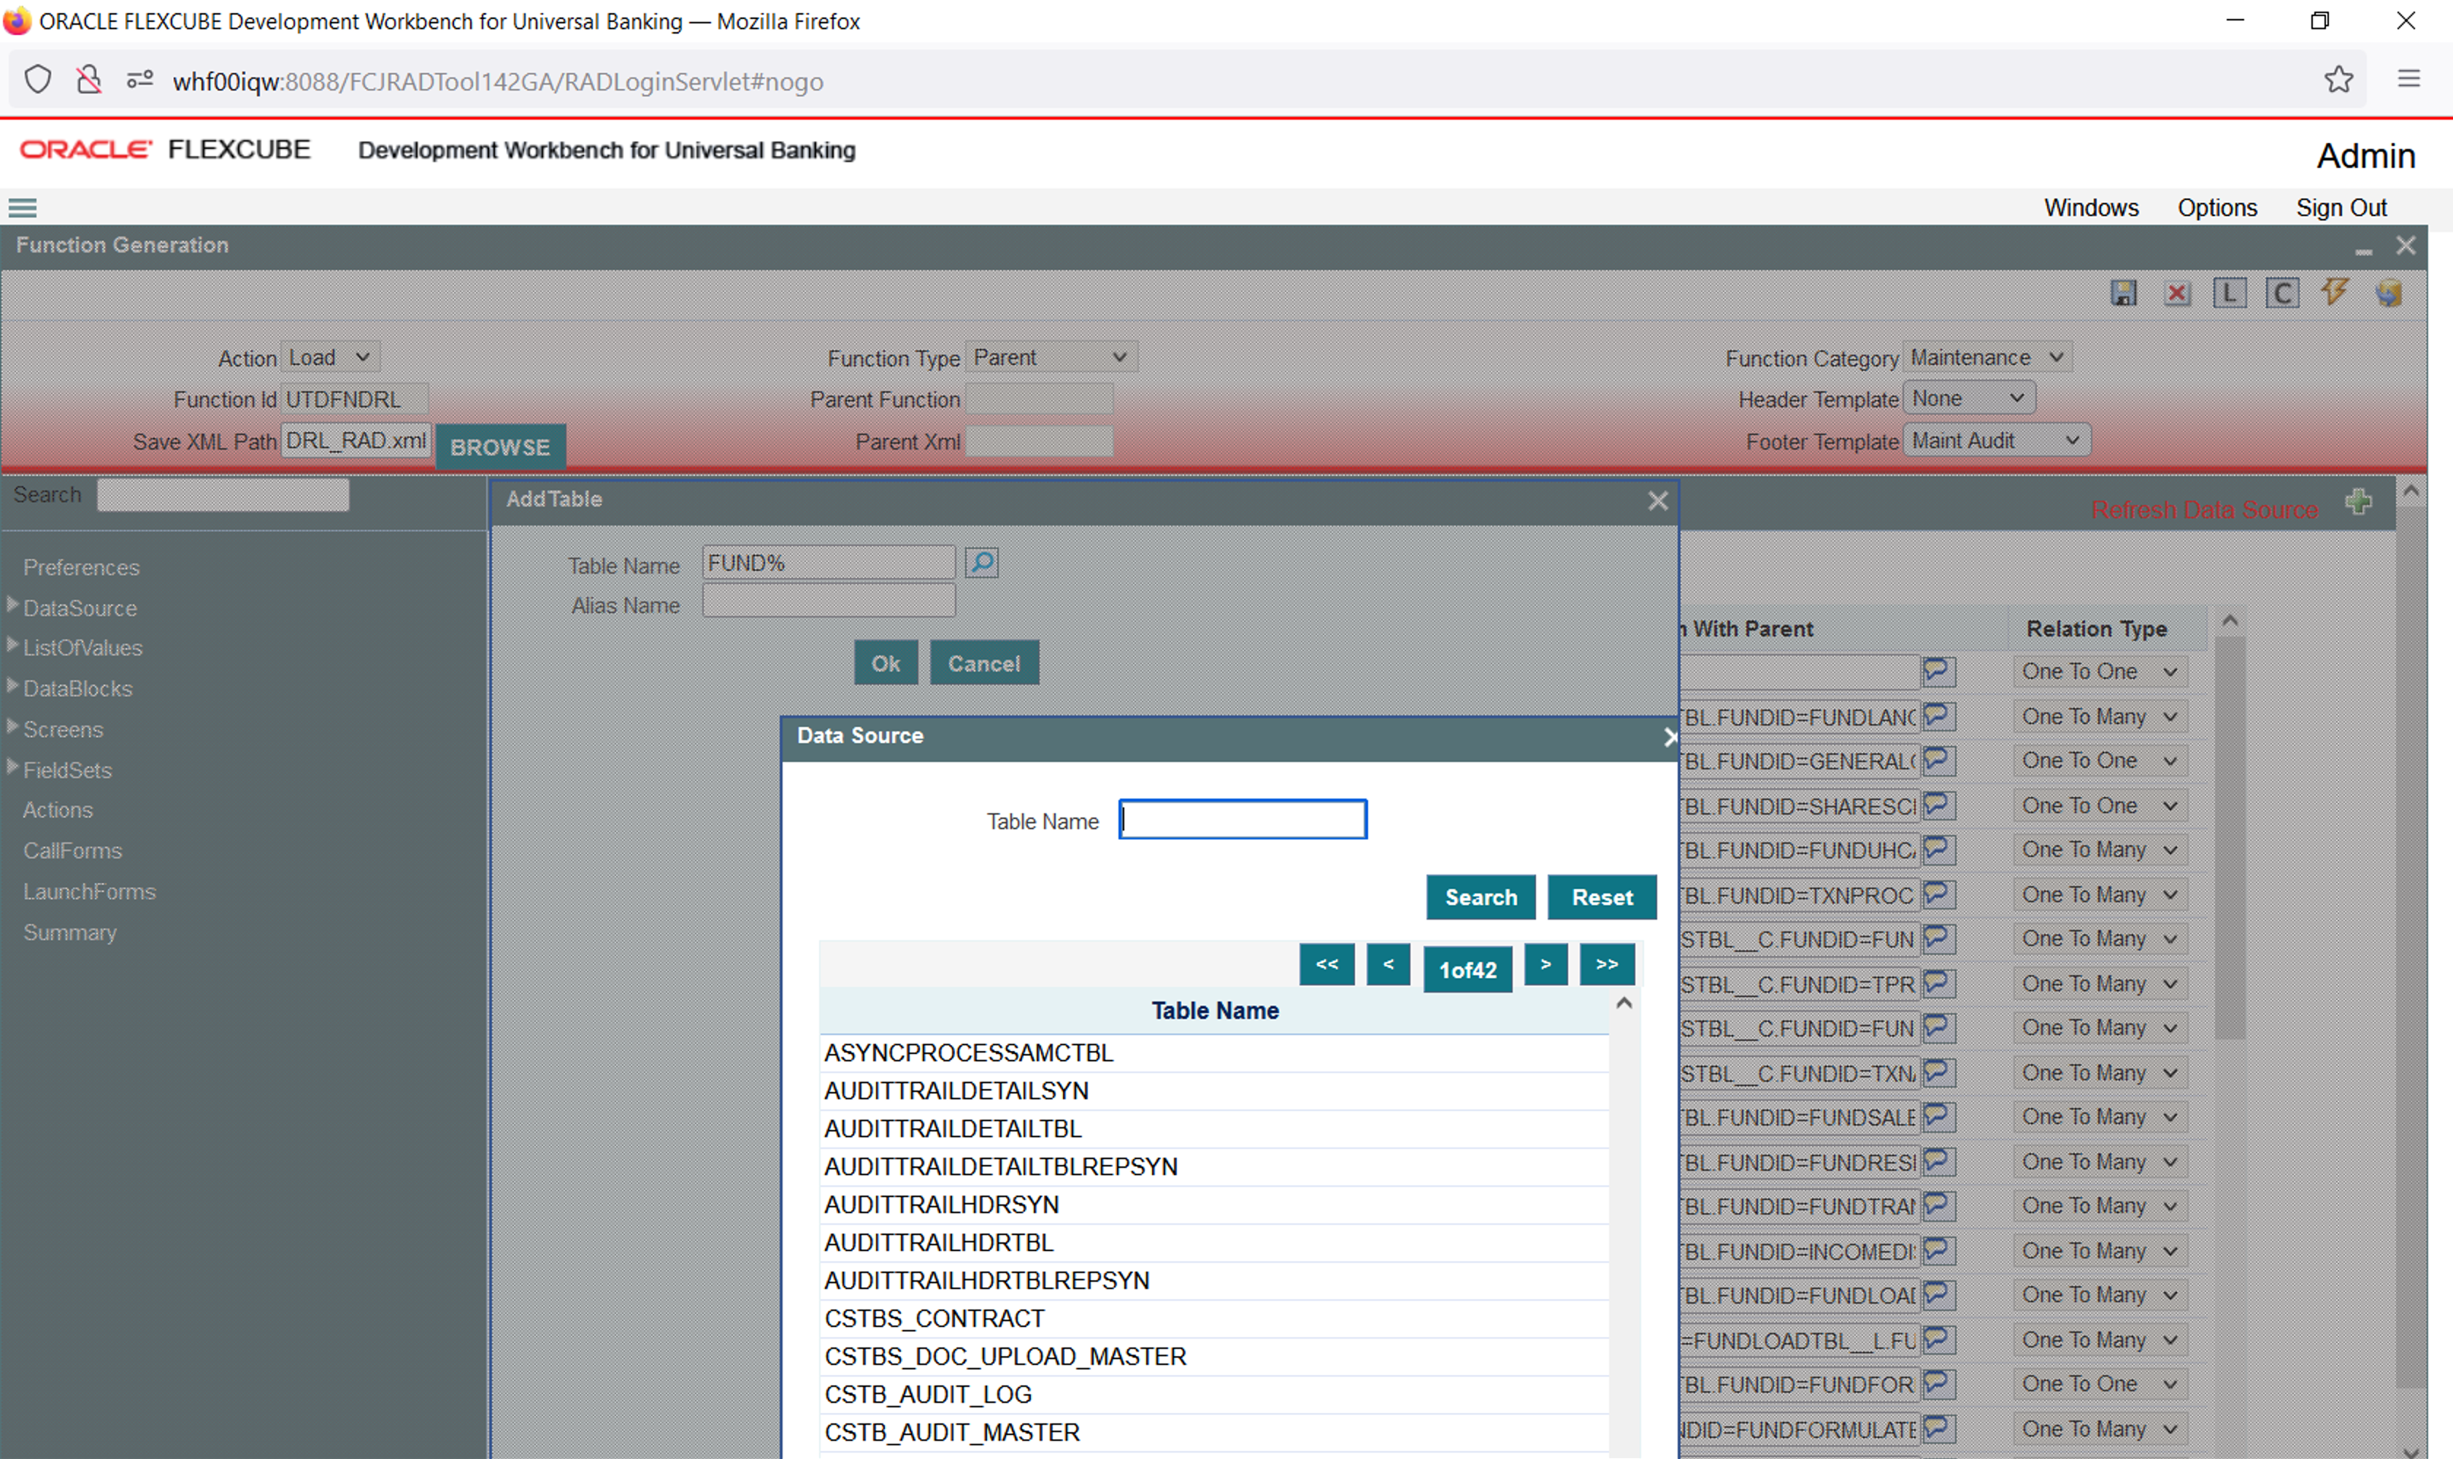Open the hamburger menu below Oracle logo
Image resolution: width=2453 pixels, height=1459 pixels.
22,207
